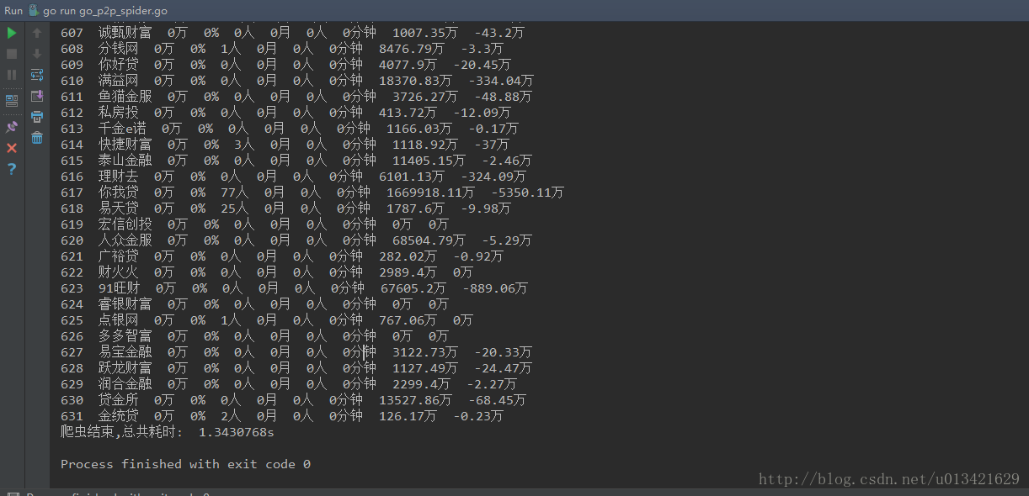Click output row 619 宏信创投
Screen dimensions: 1029x496
coord(255,224)
